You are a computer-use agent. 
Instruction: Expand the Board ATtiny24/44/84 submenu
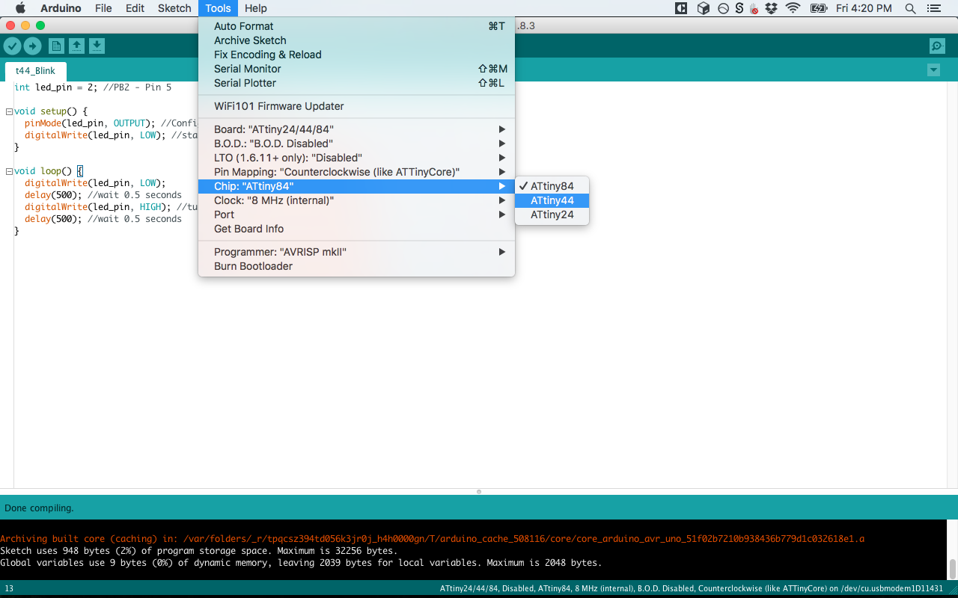pyautogui.click(x=356, y=129)
